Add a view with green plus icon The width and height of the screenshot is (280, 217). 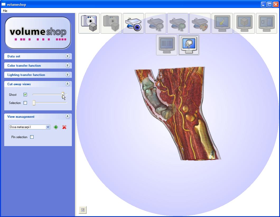pyautogui.click(x=56, y=127)
